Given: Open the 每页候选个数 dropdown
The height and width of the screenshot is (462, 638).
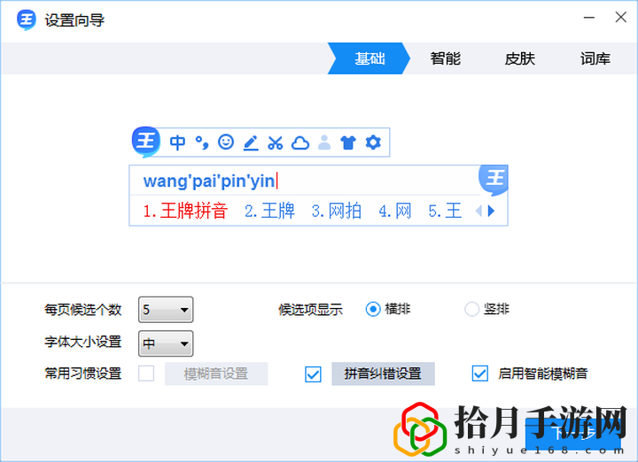Looking at the screenshot, I should click(x=166, y=310).
